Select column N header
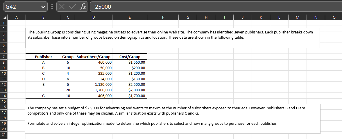The image size is (342, 139). [x=316, y=17]
